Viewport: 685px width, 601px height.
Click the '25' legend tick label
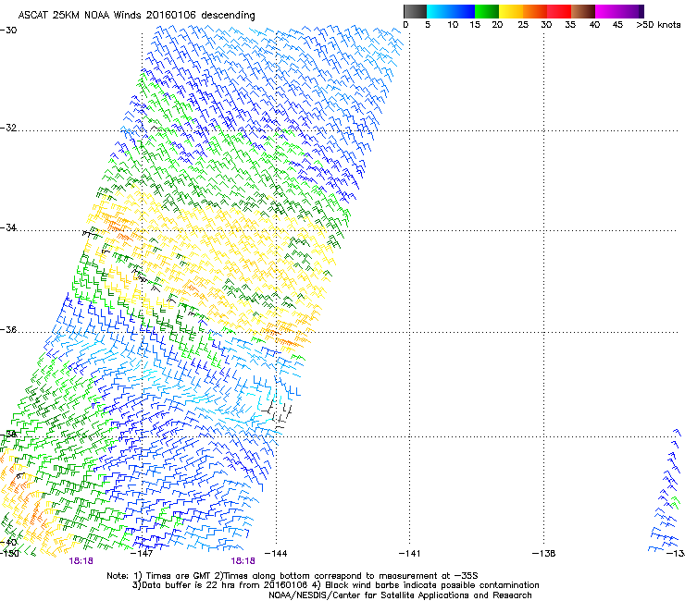pos(523,25)
